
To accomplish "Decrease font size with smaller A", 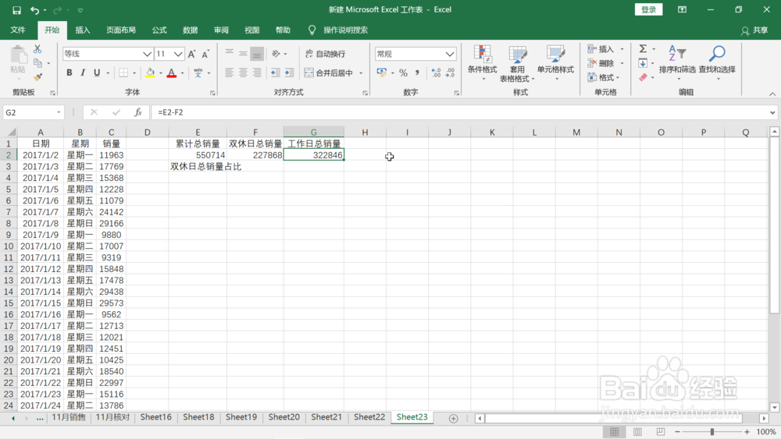I will tap(205, 54).
